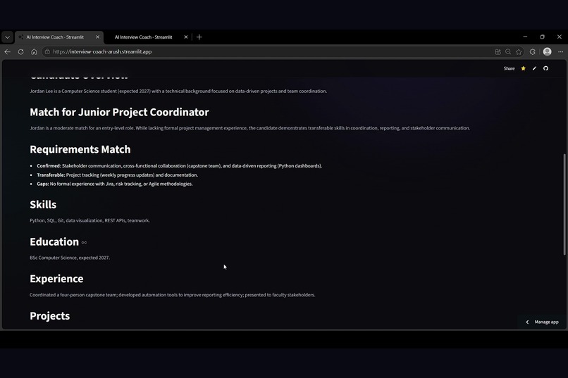Screen dimensions: 568x378
Task: Click the Projects heading
Action: click(49, 316)
